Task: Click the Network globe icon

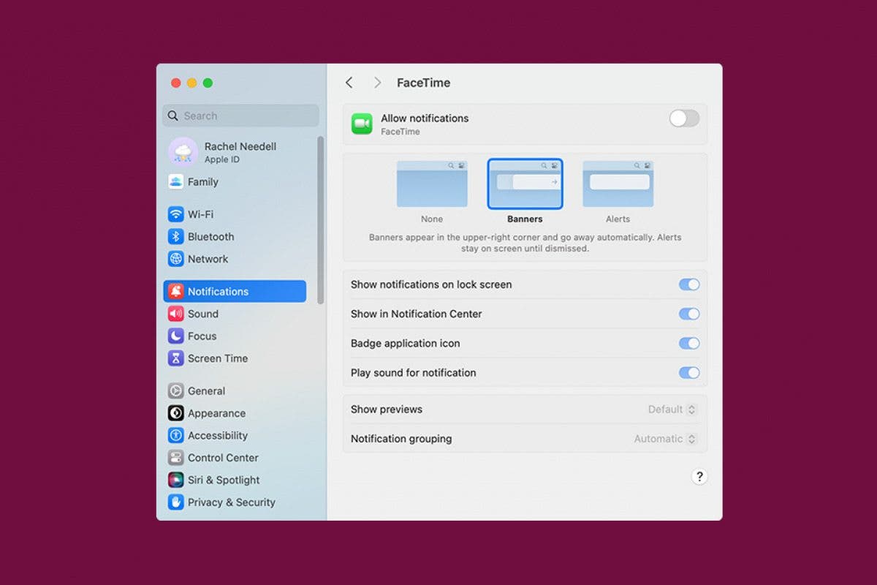Action: [x=175, y=259]
